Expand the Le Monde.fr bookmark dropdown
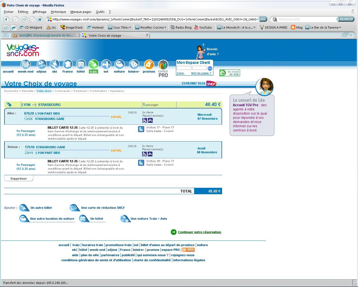 (236, 27)
